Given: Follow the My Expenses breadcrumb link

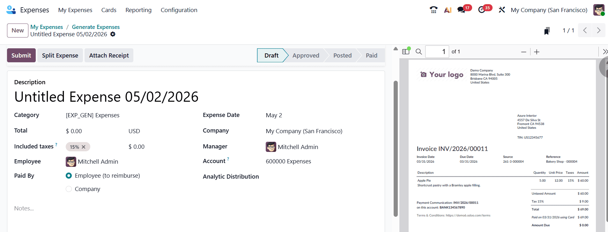Looking at the screenshot, I should click(47, 27).
